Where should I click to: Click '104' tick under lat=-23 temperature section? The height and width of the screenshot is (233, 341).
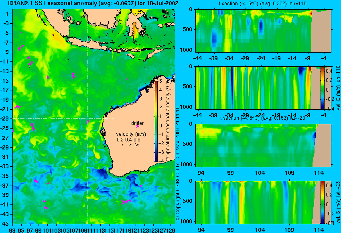(x=260, y=173)
